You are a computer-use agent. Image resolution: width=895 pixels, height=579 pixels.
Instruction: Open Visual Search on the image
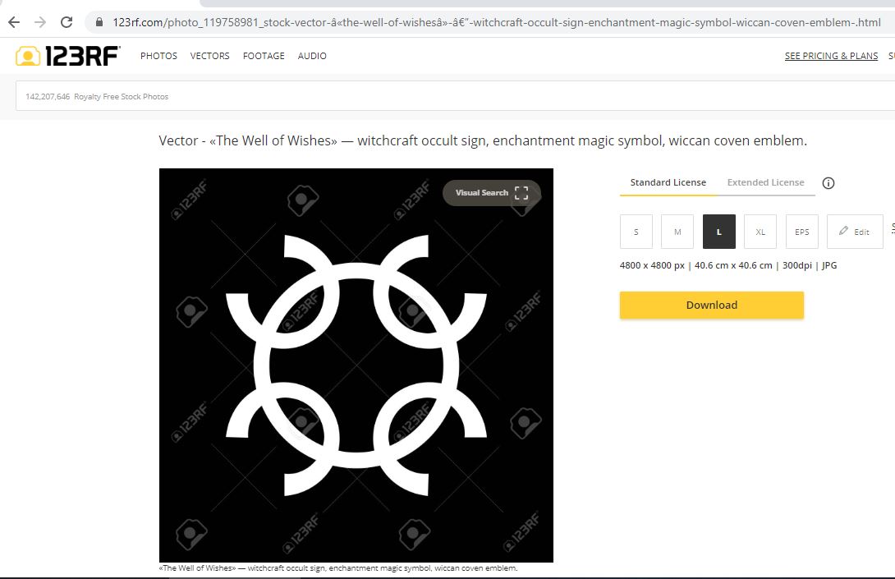492,193
